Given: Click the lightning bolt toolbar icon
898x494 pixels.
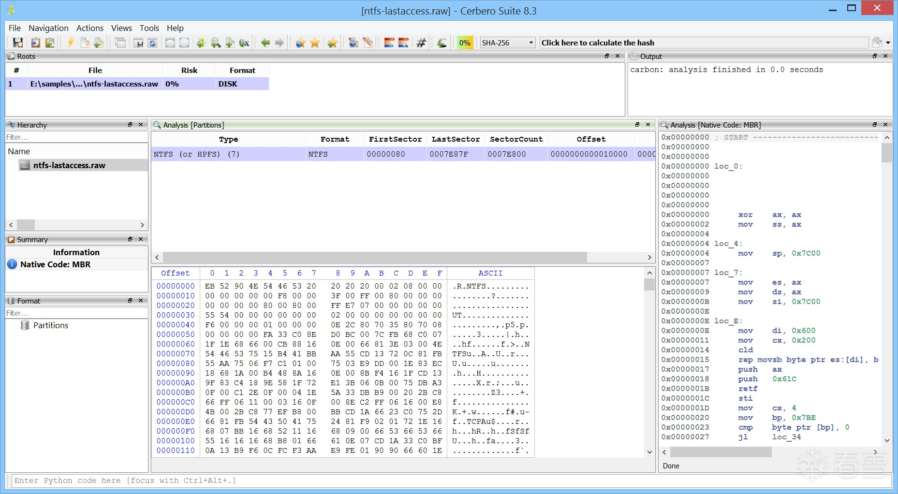Looking at the screenshot, I should 71,43.
